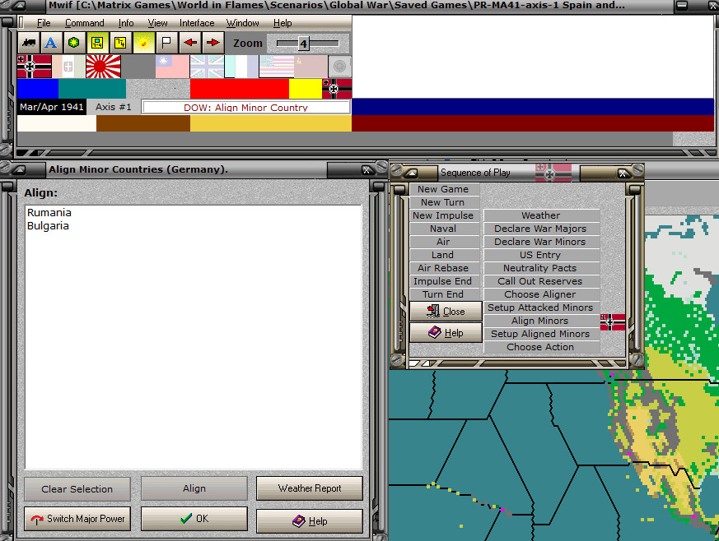Click the Declare War Minors entry
The height and width of the screenshot is (541, 719).
[x=541, y=242]
